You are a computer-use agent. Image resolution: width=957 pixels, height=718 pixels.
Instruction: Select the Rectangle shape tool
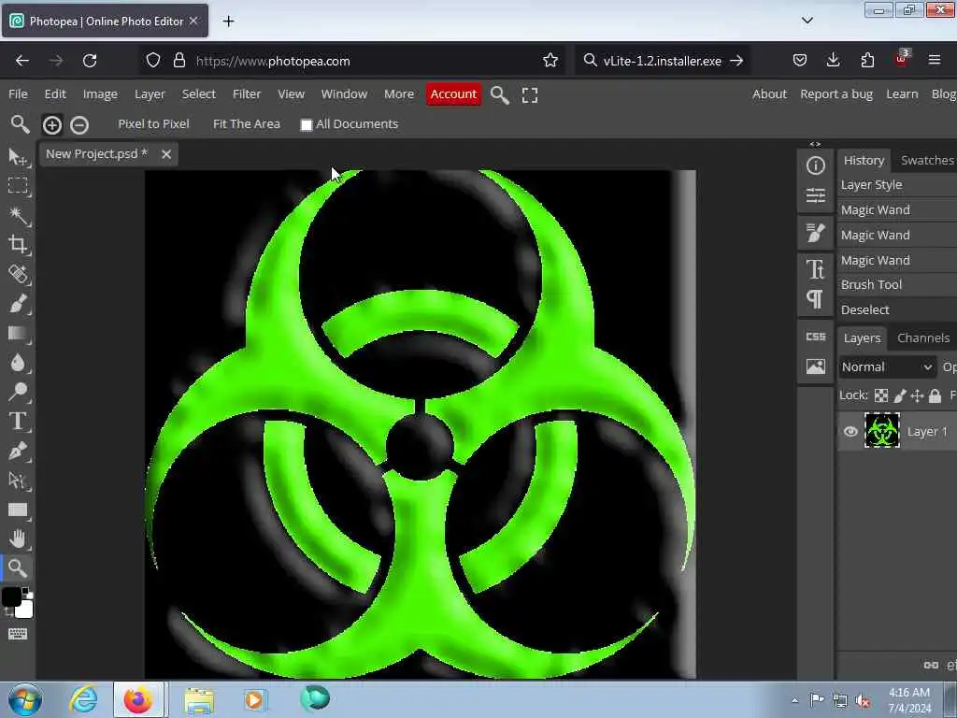point(18,510)
